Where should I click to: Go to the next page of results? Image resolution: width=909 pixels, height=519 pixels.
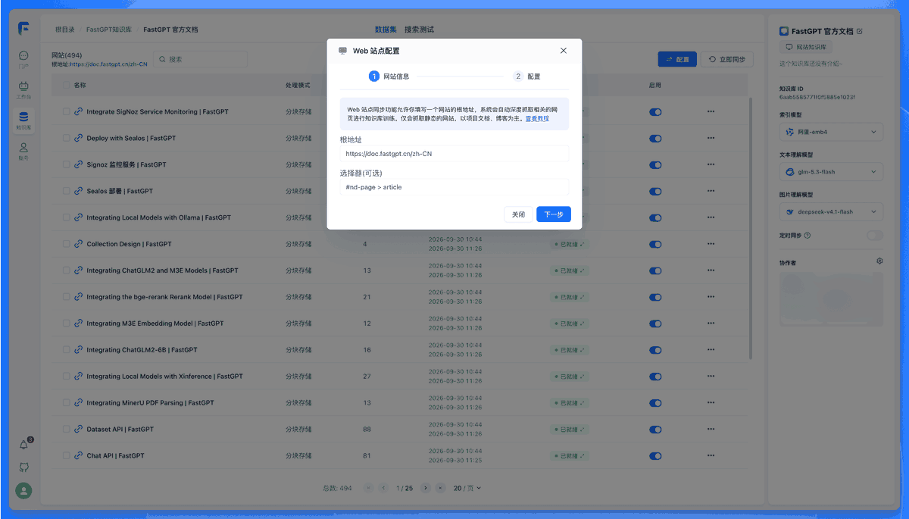tap(426, 488)
